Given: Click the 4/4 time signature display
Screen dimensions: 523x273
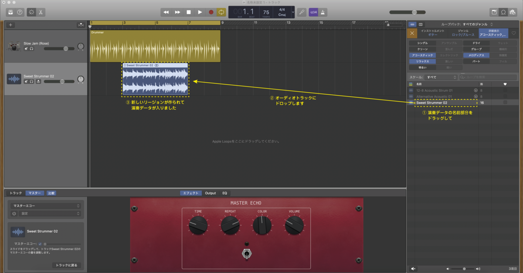Looking at the screenshot, I should (282, 9).
